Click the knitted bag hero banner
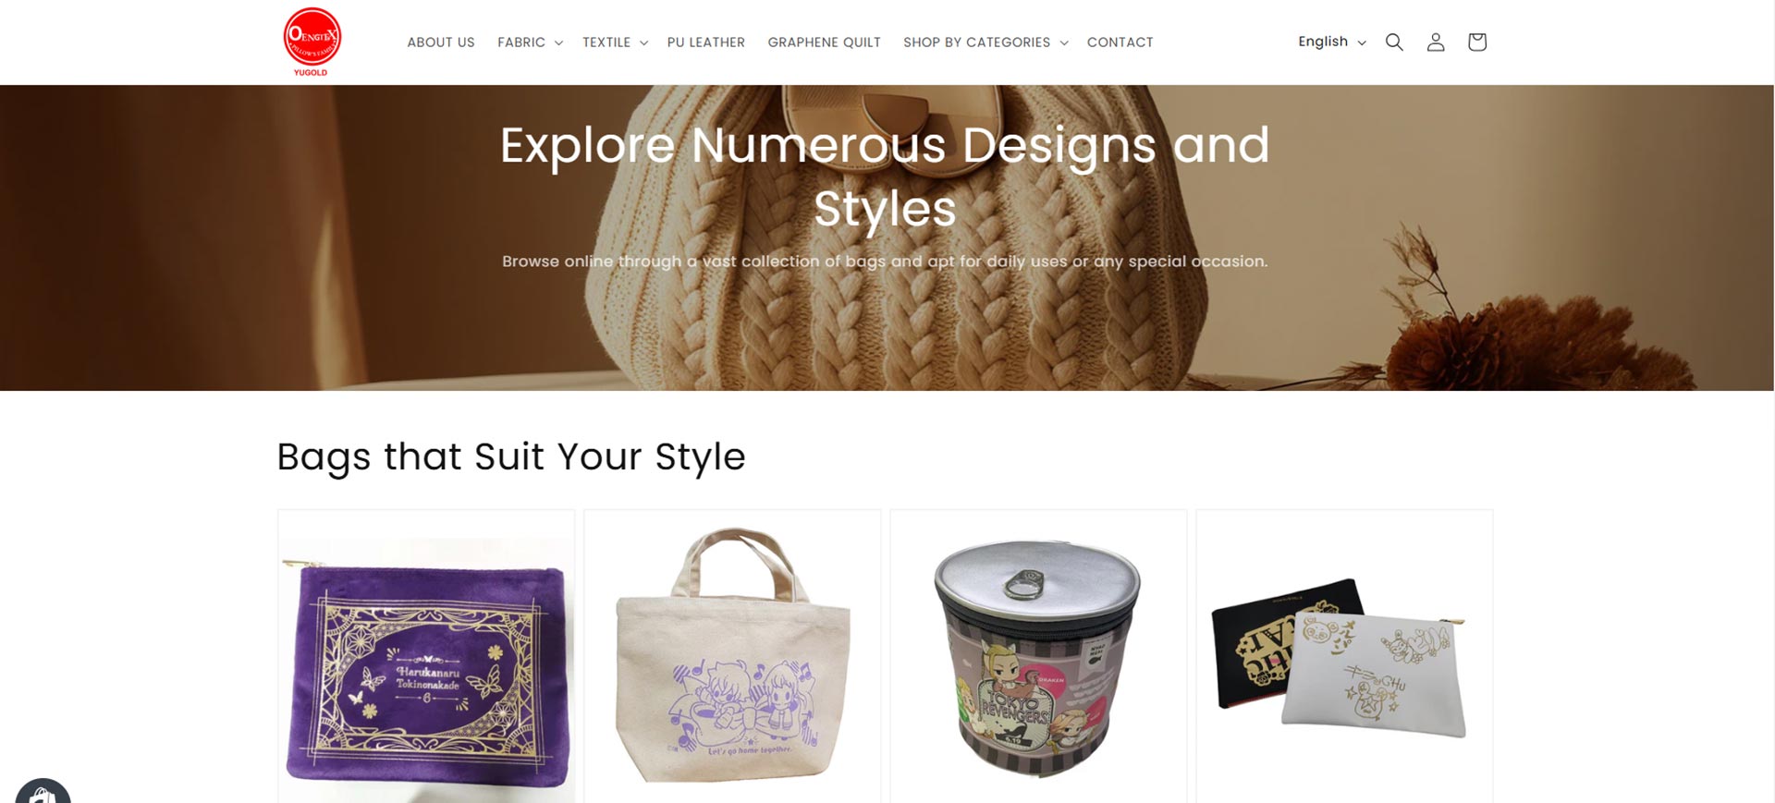The width and height of the screenshot is (1775, 803). (887, 237)
